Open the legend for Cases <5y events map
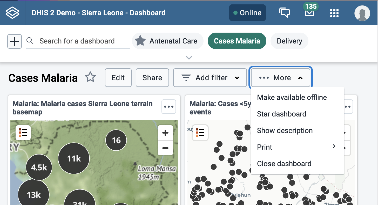Screen dimensions: 378x205 (200, 133)
